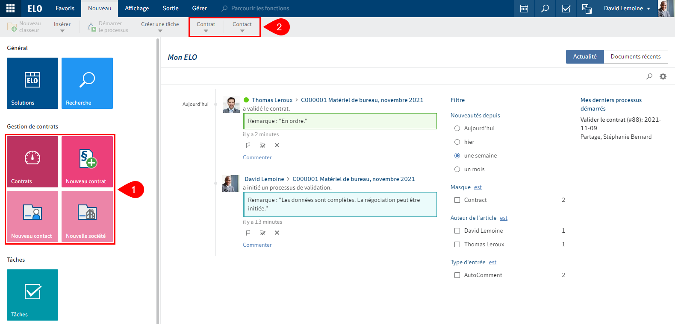Image resolution: width=675 pixels, height=324 pixels.
Task: Switch to the Documents récents tab
Action: pyautogui.click(x=636, y=57)
